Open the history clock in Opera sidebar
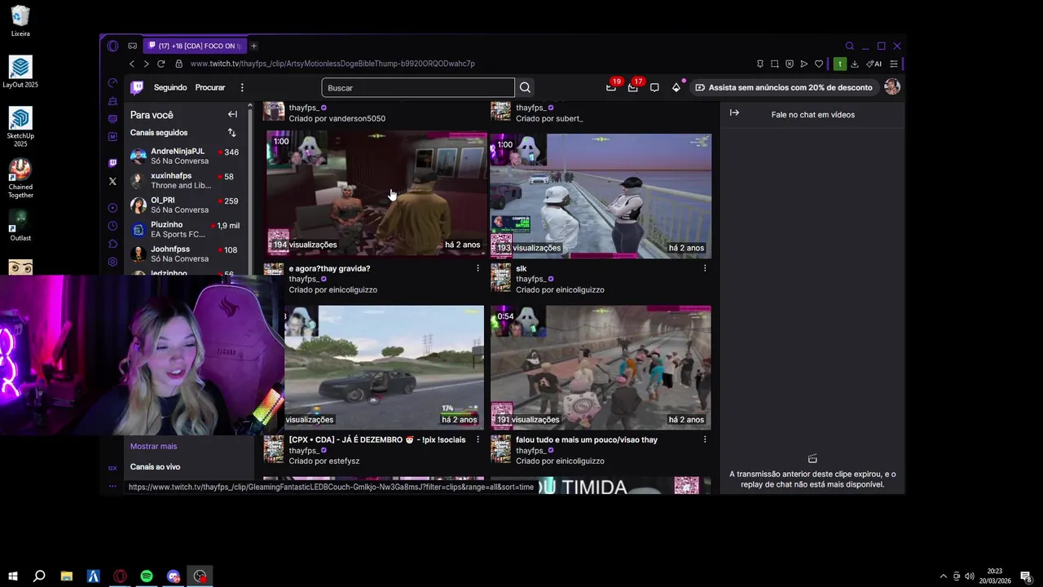Image resolution: width=1043 pixels, height=587 pixels. tap(112, 226)
